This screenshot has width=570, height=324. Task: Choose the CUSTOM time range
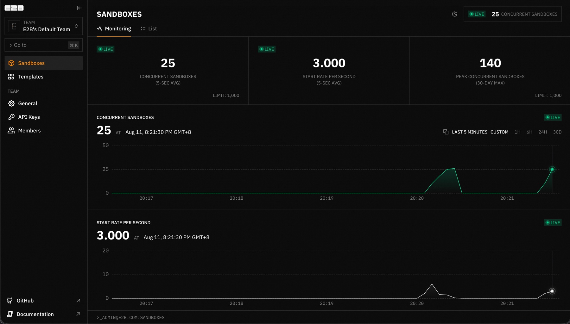(x=499, y=132)
